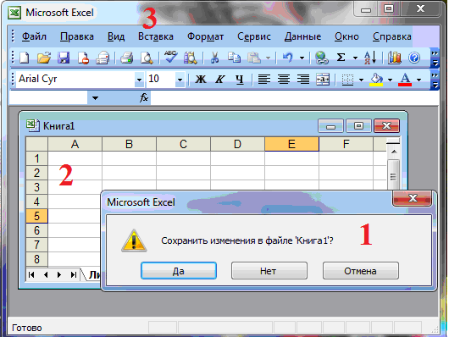The height and width of the screenshot is (337, 449).
Task: Open the font color dropdown arrow
Action: pyautogui.click(x=419, y=80)
